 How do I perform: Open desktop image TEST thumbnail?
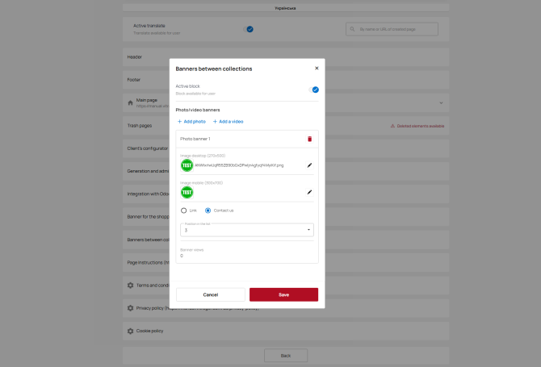pos(187,165)
